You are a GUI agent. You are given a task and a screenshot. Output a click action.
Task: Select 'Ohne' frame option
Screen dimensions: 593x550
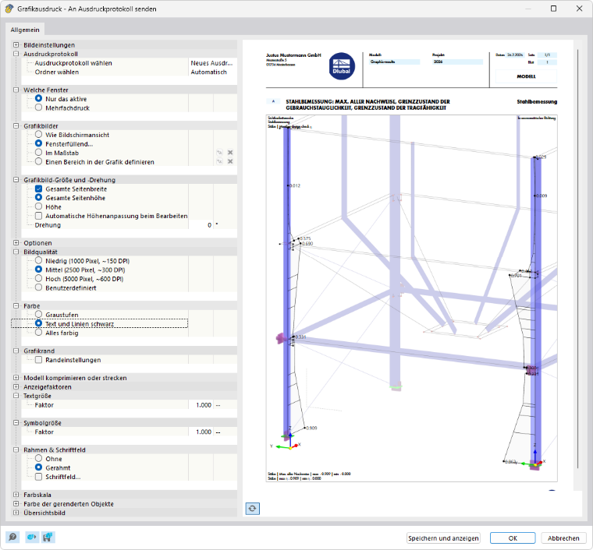38,458
